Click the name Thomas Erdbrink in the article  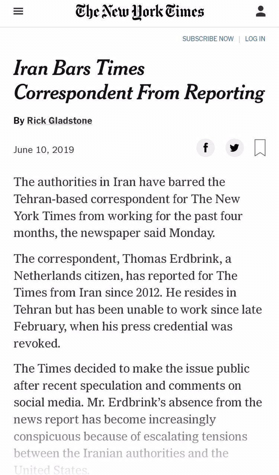click(174, 259)
